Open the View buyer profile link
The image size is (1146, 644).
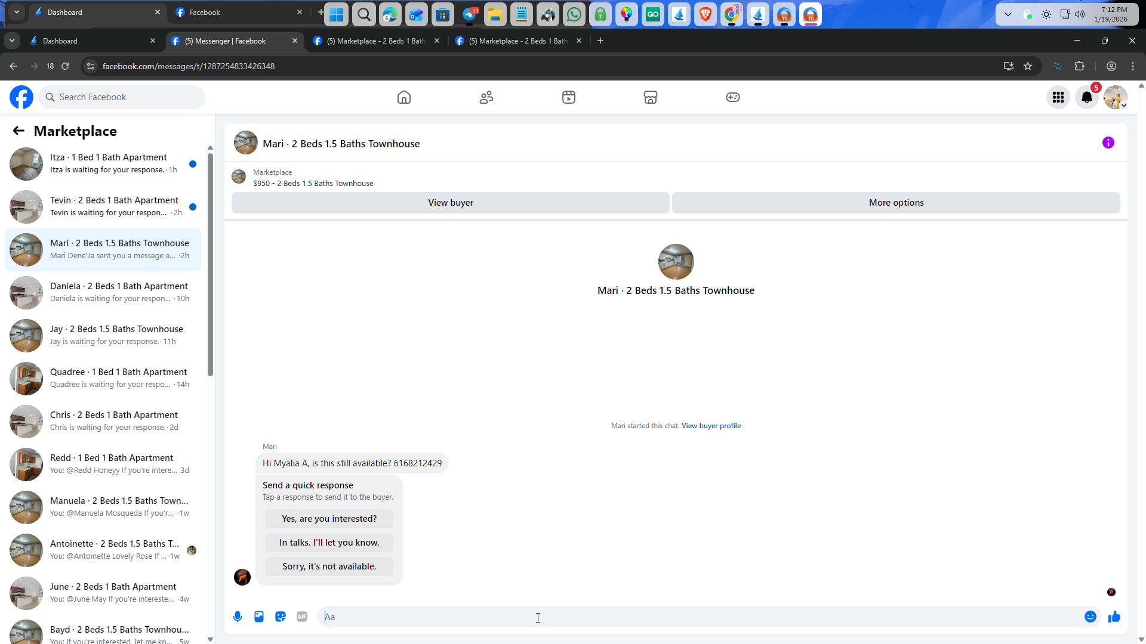711,426
